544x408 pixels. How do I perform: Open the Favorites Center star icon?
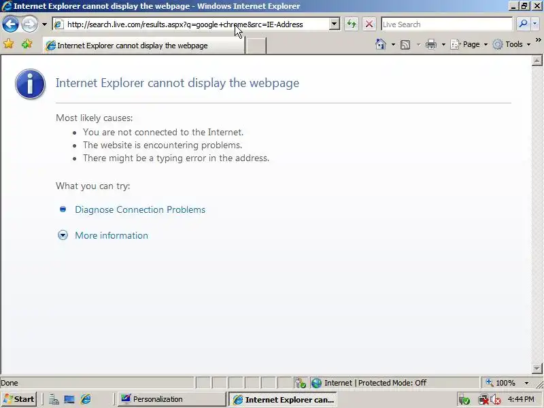pos(9,44)
